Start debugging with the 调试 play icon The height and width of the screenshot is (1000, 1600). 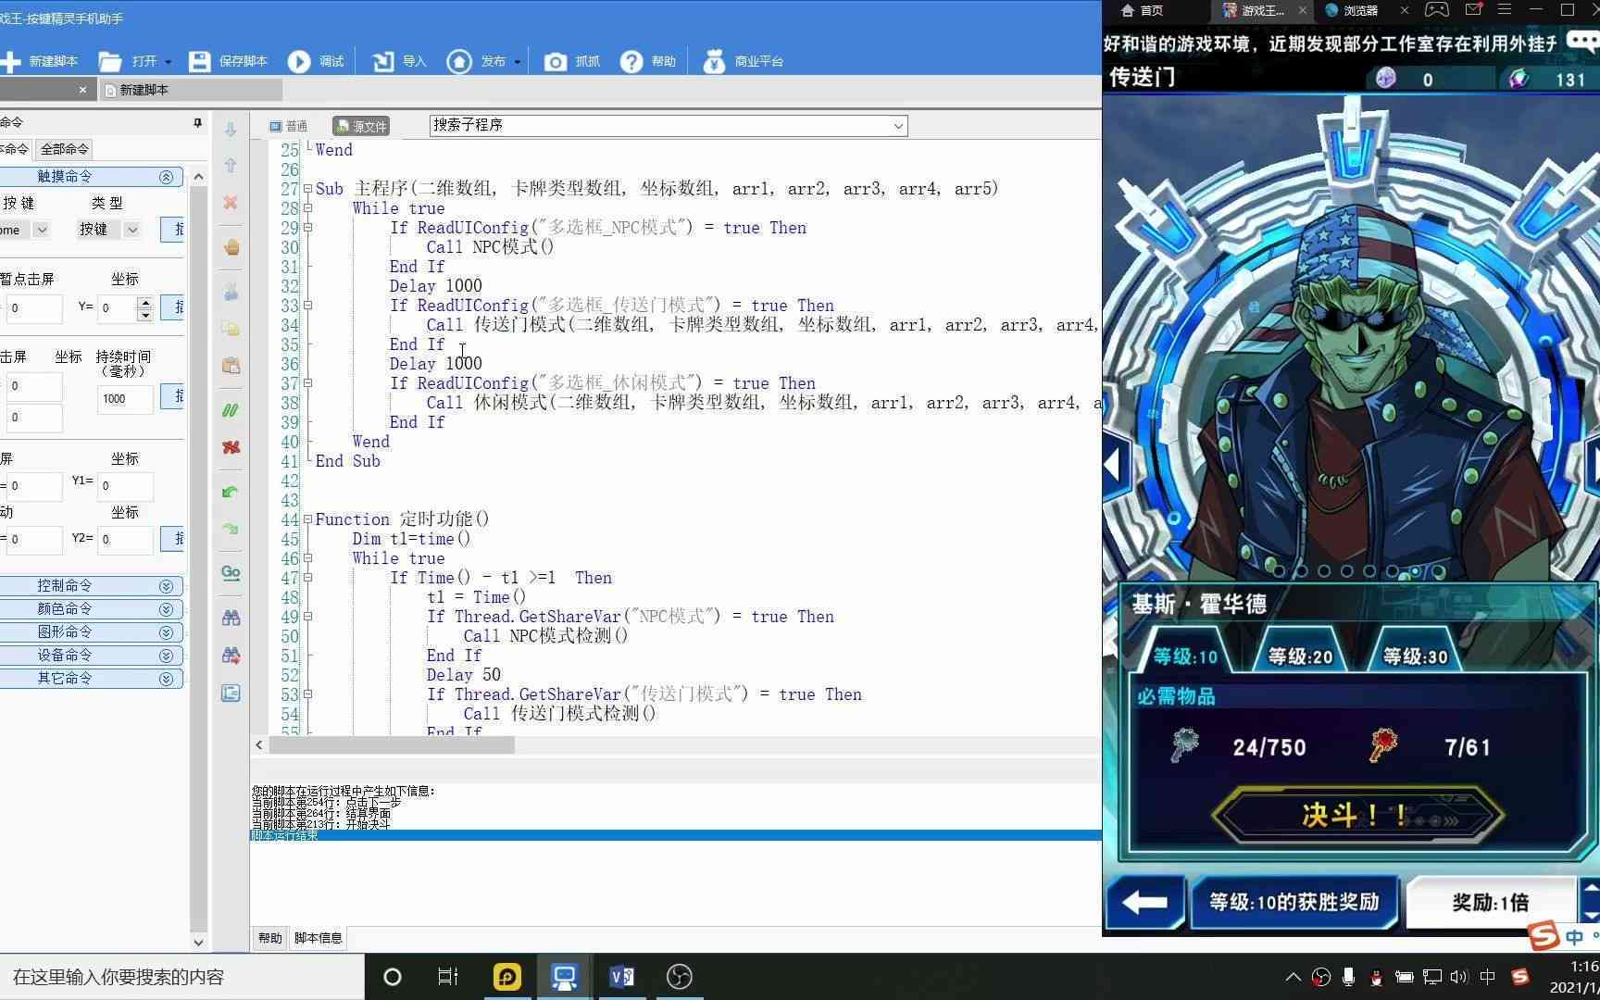299,62
